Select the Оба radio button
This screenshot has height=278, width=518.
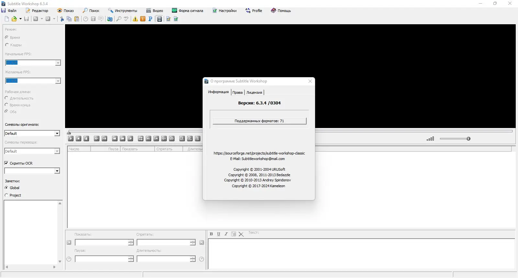(x=6, y=112)
